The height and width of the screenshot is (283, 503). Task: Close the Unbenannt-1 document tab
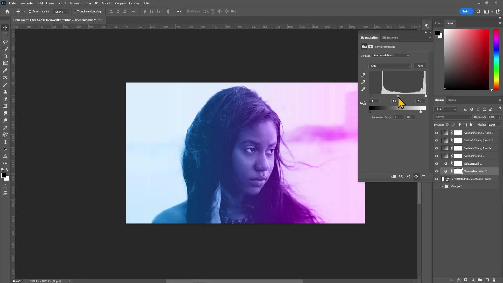102,20
